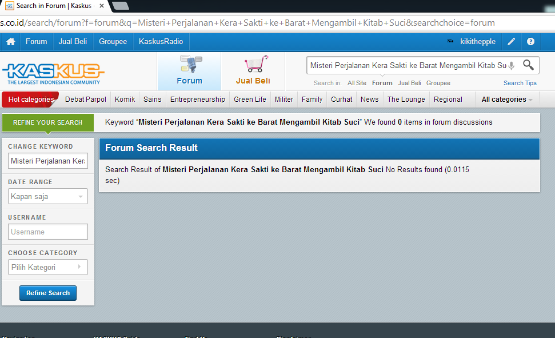
Task: Open kikithepple user profile menu
Action: pos(477,41)
